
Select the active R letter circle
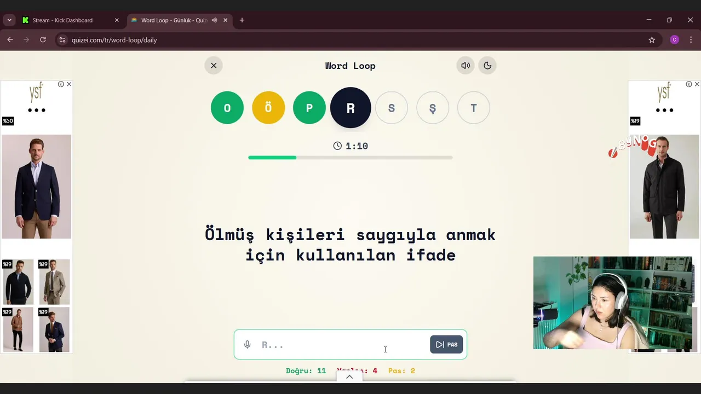(x=350, y=108)
